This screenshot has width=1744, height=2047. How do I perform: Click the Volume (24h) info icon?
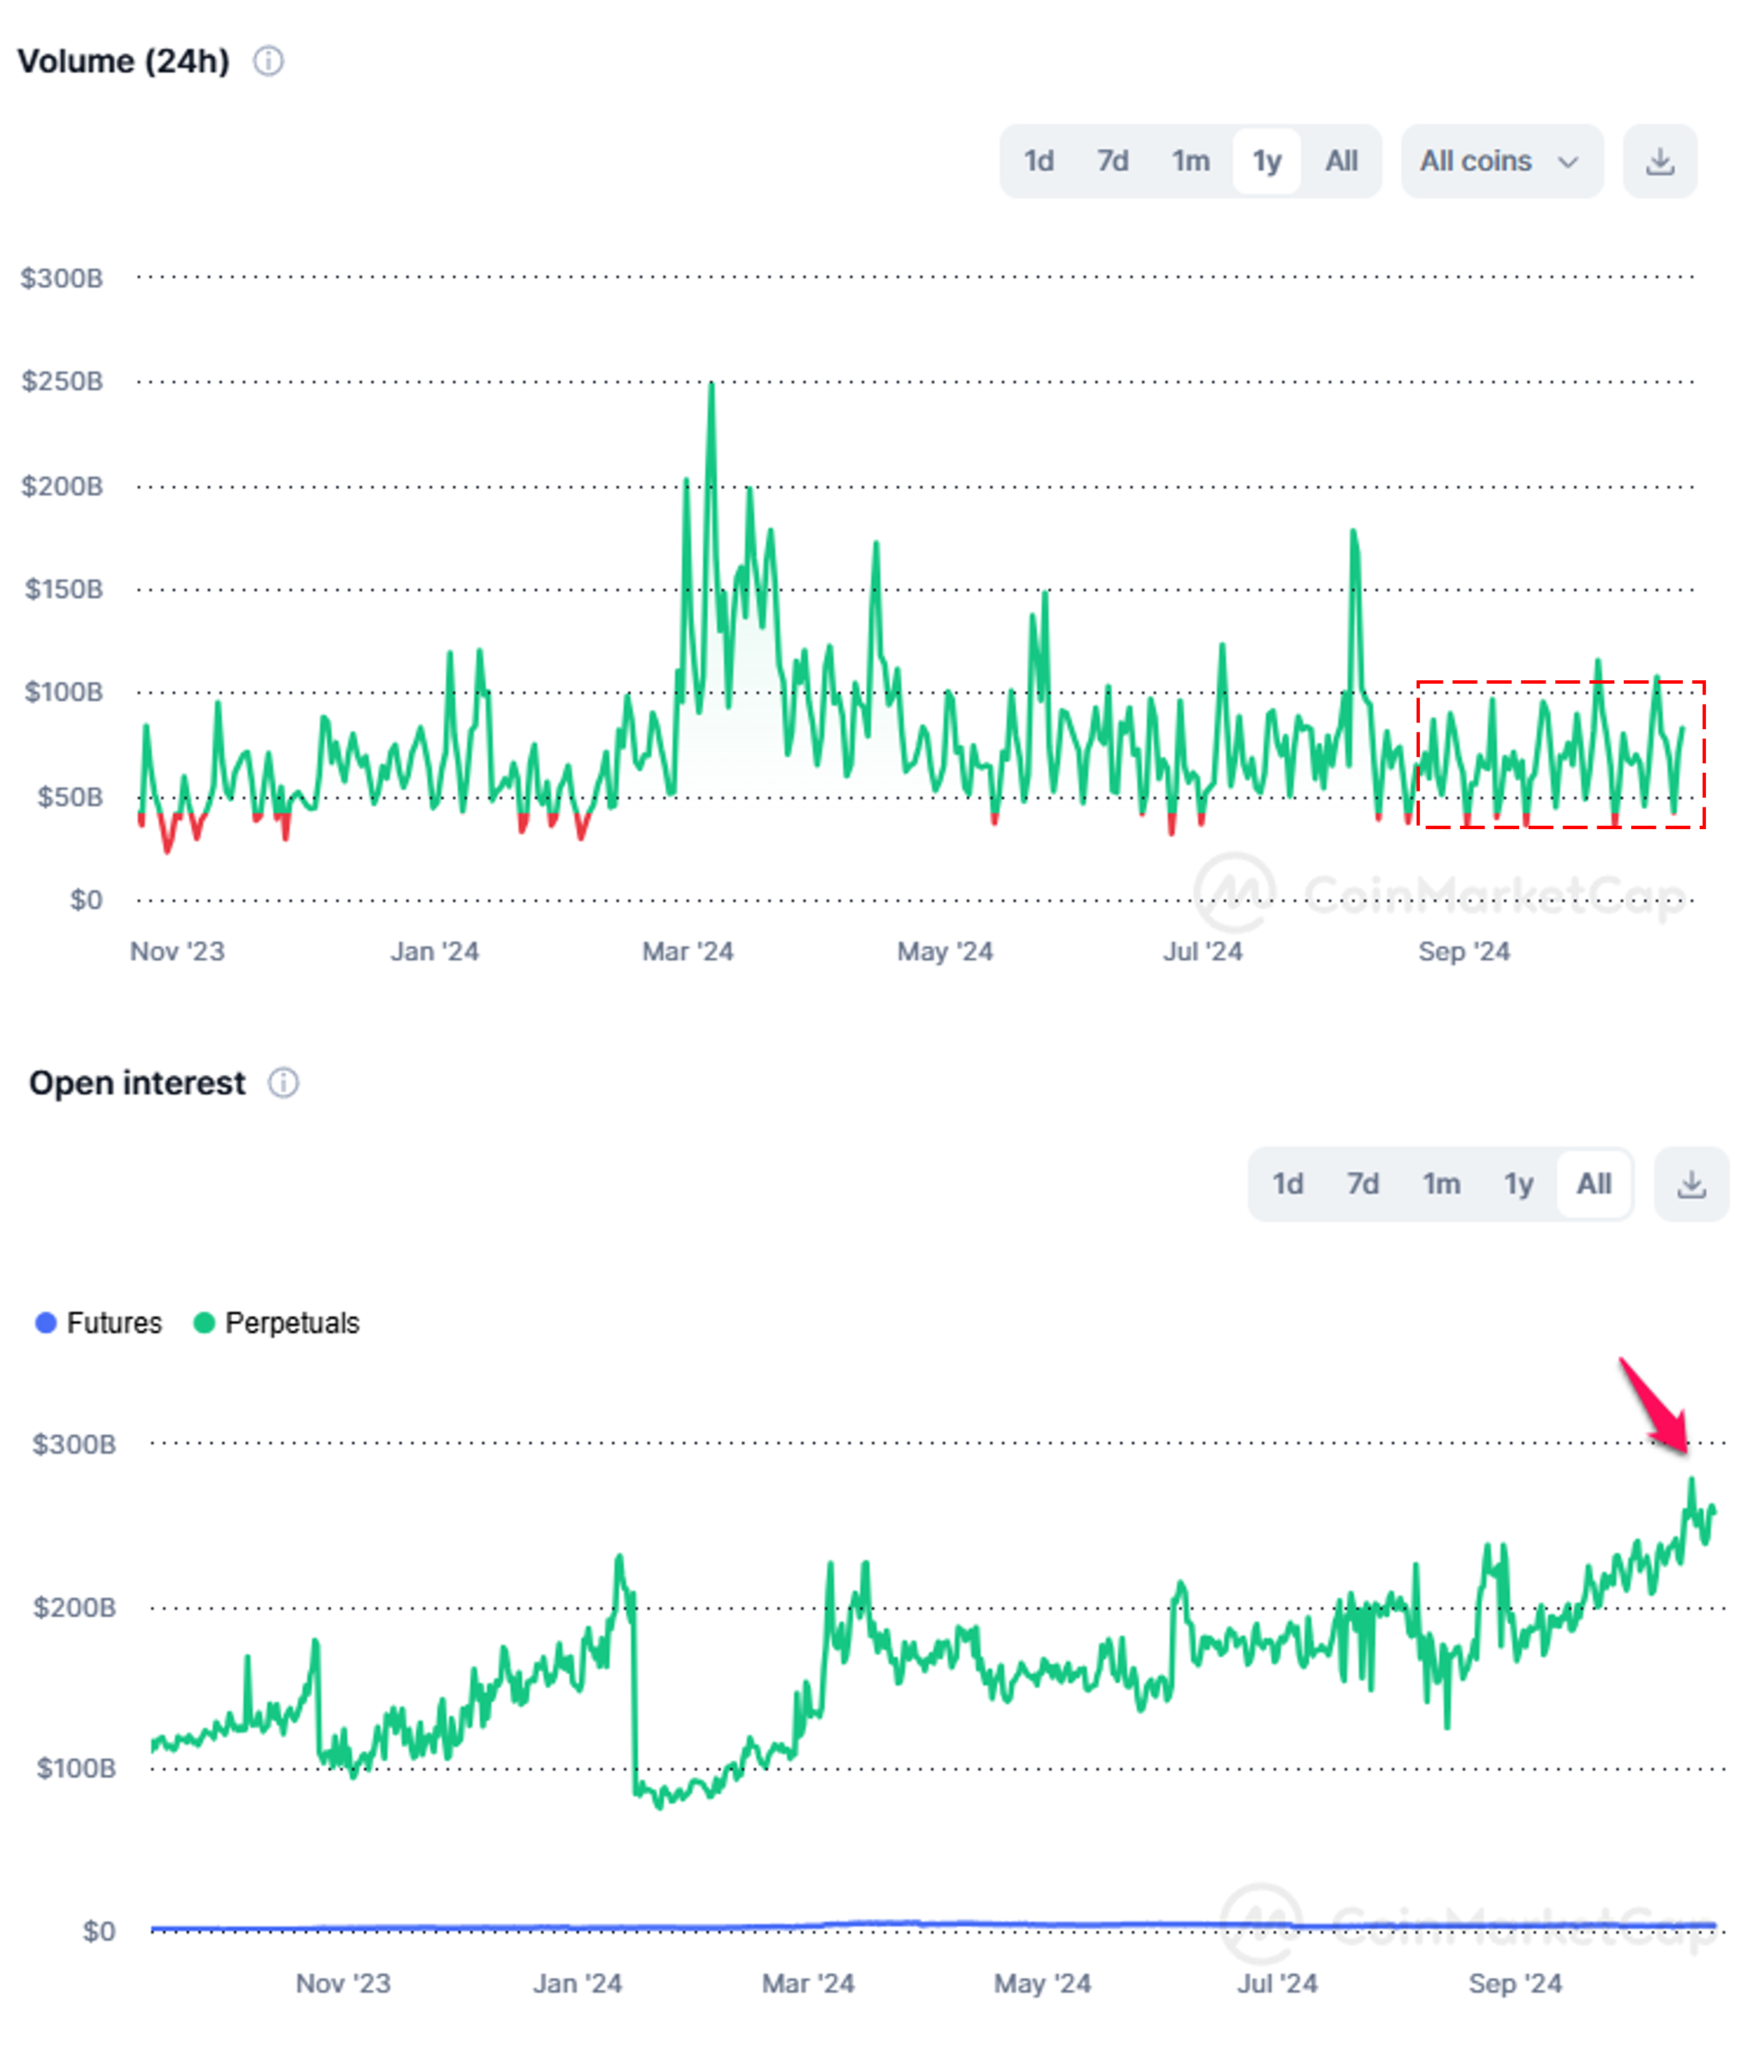(x=268, y=61)
